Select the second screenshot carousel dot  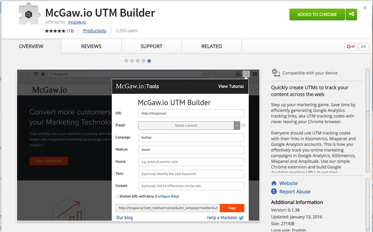point(132,61)
